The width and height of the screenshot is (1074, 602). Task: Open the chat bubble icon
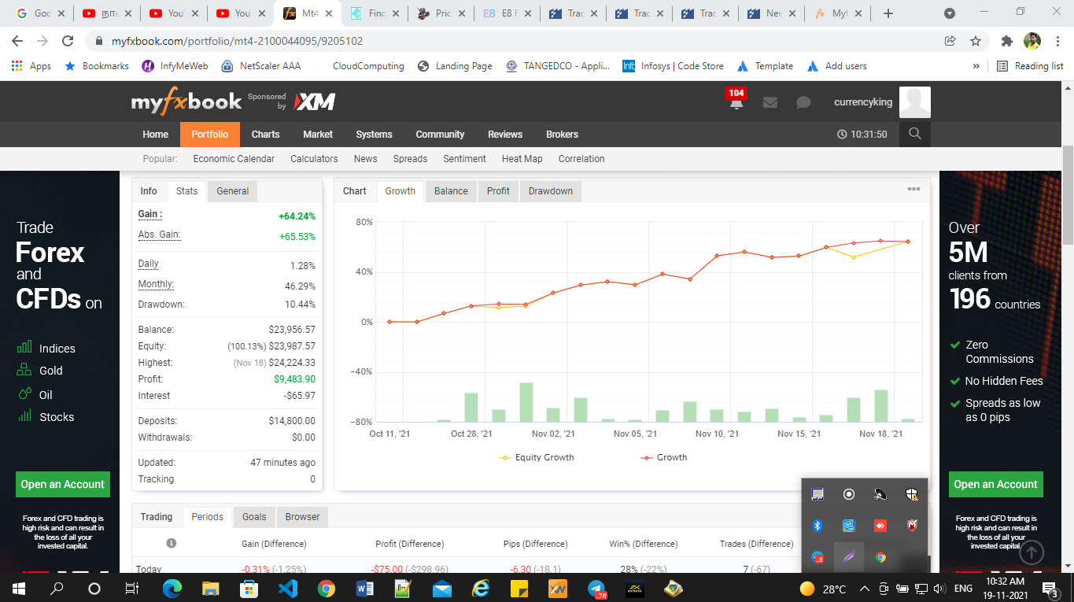[802, 102]
